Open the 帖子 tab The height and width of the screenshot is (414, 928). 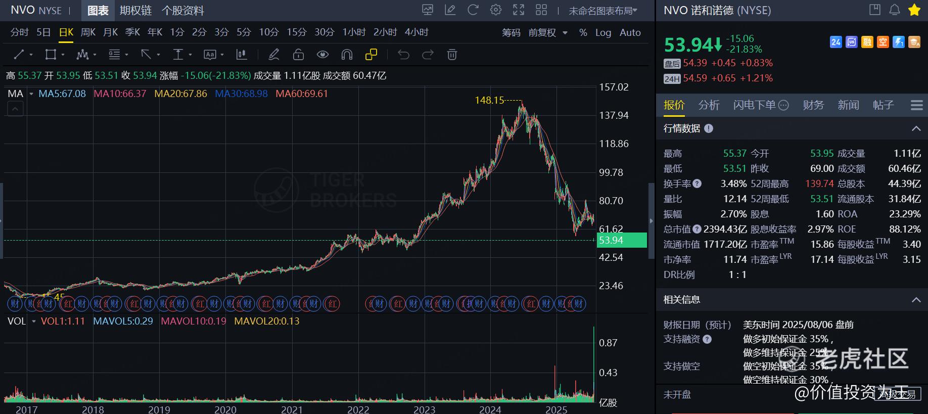(x=883, y=105)
